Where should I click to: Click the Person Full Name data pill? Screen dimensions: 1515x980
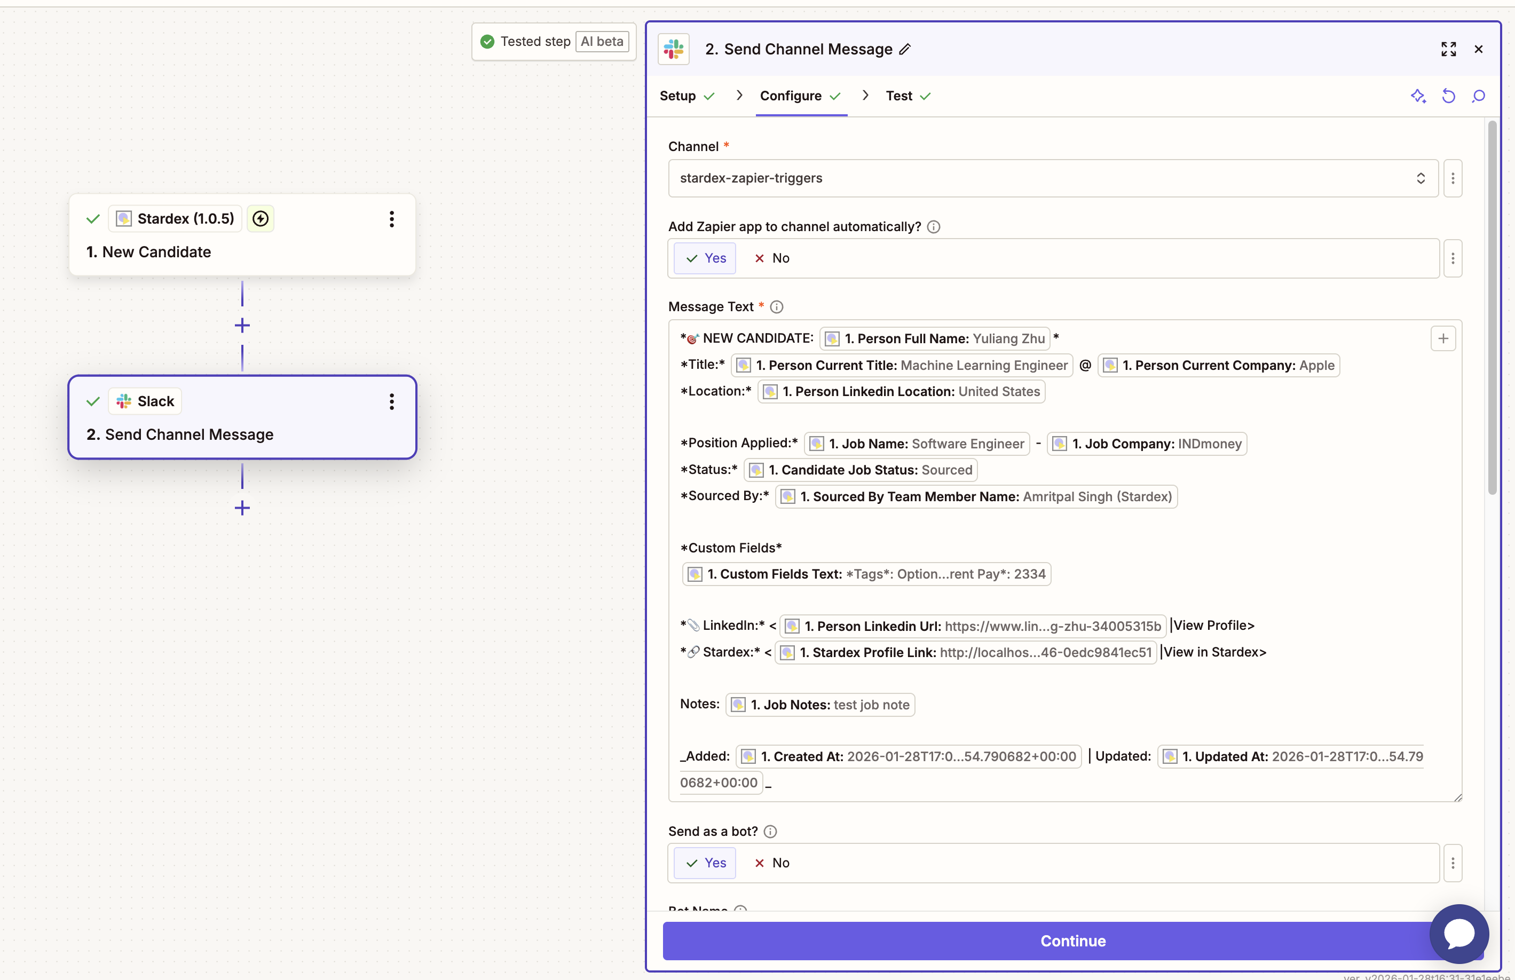pyautogui.click(x=935, y=338)
